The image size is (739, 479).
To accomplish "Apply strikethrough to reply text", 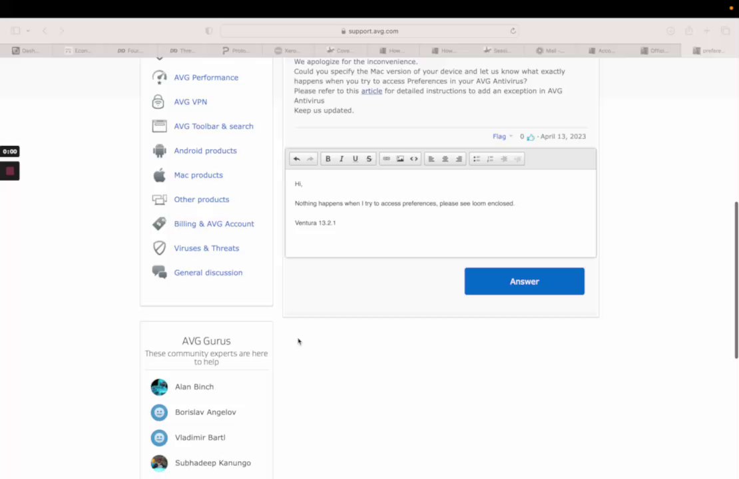I will 369,159.
